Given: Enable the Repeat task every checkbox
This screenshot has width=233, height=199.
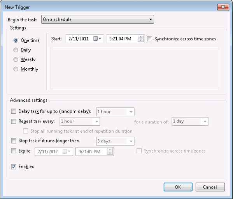Looking at the screenshot, I should pos(14,121).
